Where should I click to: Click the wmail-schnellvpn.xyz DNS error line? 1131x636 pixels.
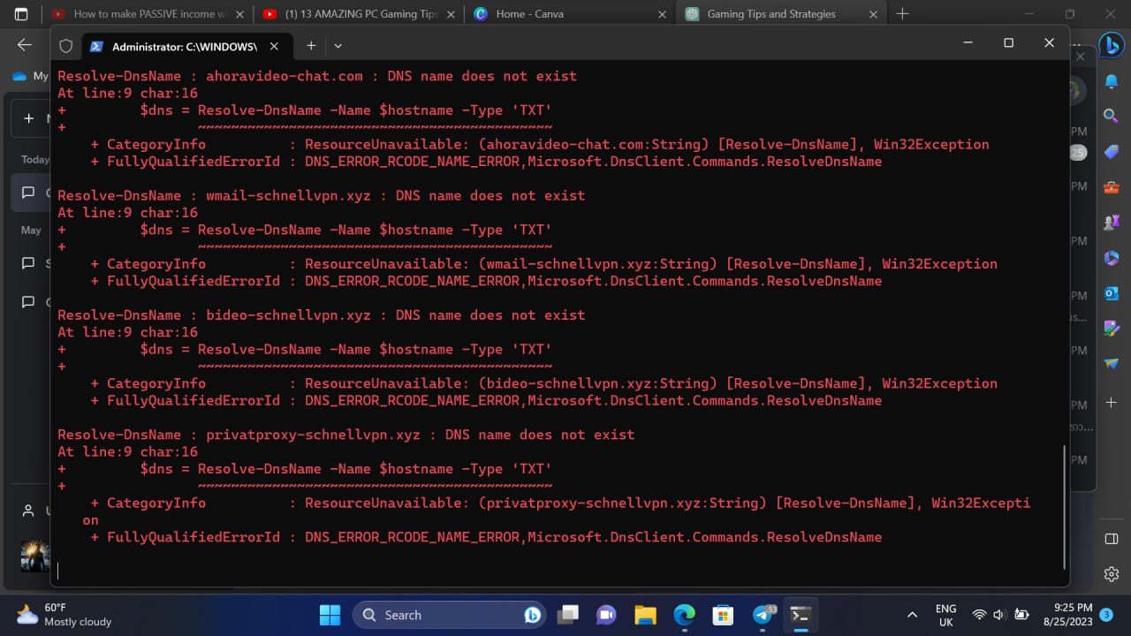click(322, 195)
